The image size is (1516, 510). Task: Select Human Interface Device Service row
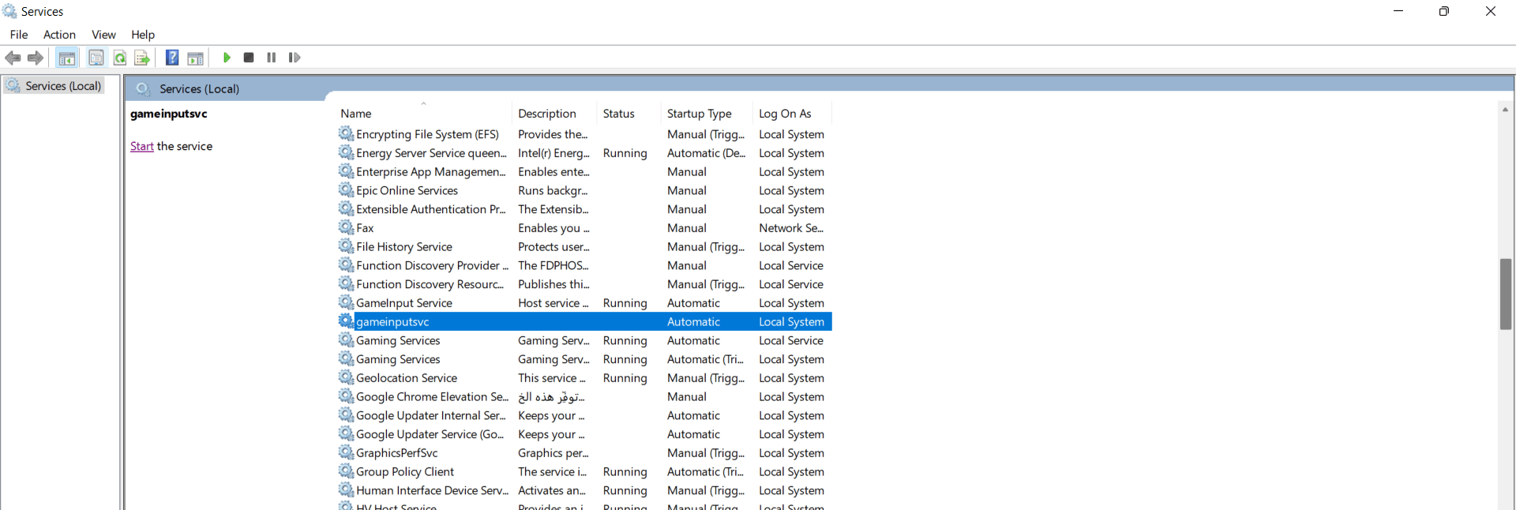pyautogui.click(x=584, y=490)
